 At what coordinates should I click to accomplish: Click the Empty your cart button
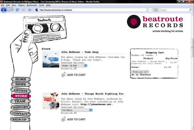coord(140,72)
